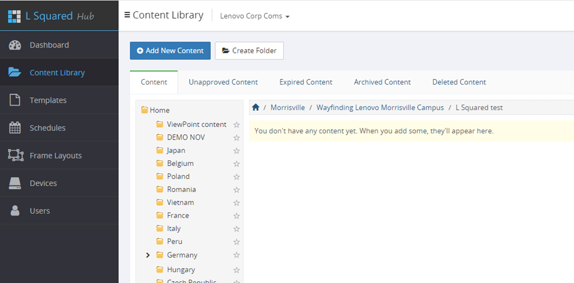
Task: Expand the Germany folder chevron
Action: (148, 255)
